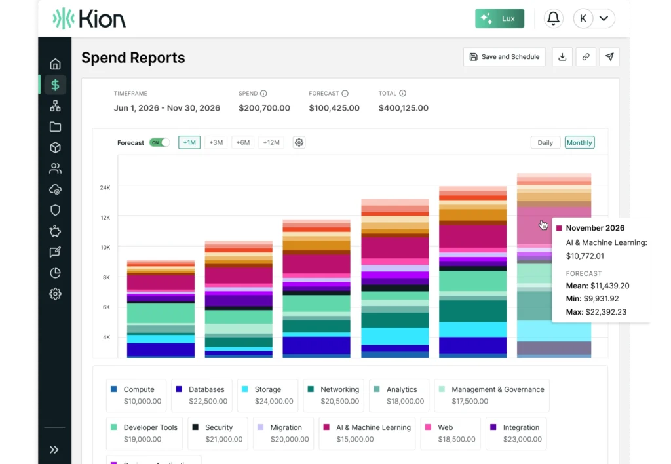The height and width of the screenshot is (464, 671).
Task: Click the Storage color swatch in the legend
Action: [x=245, y=389]
